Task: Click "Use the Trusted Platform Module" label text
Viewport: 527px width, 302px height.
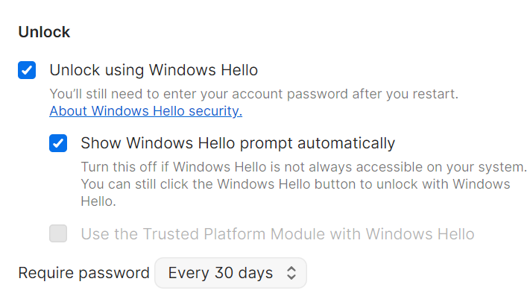Action: pyautogui.click(x=277, y=234)
